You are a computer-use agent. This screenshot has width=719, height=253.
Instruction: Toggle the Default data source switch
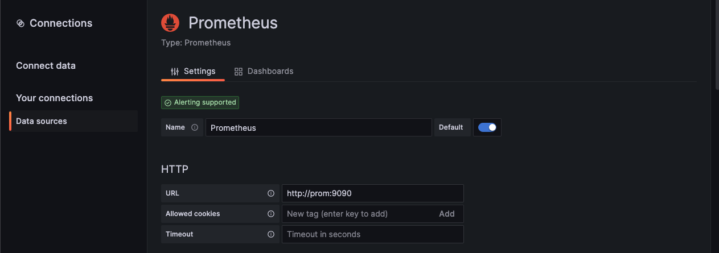coord(487,127)
